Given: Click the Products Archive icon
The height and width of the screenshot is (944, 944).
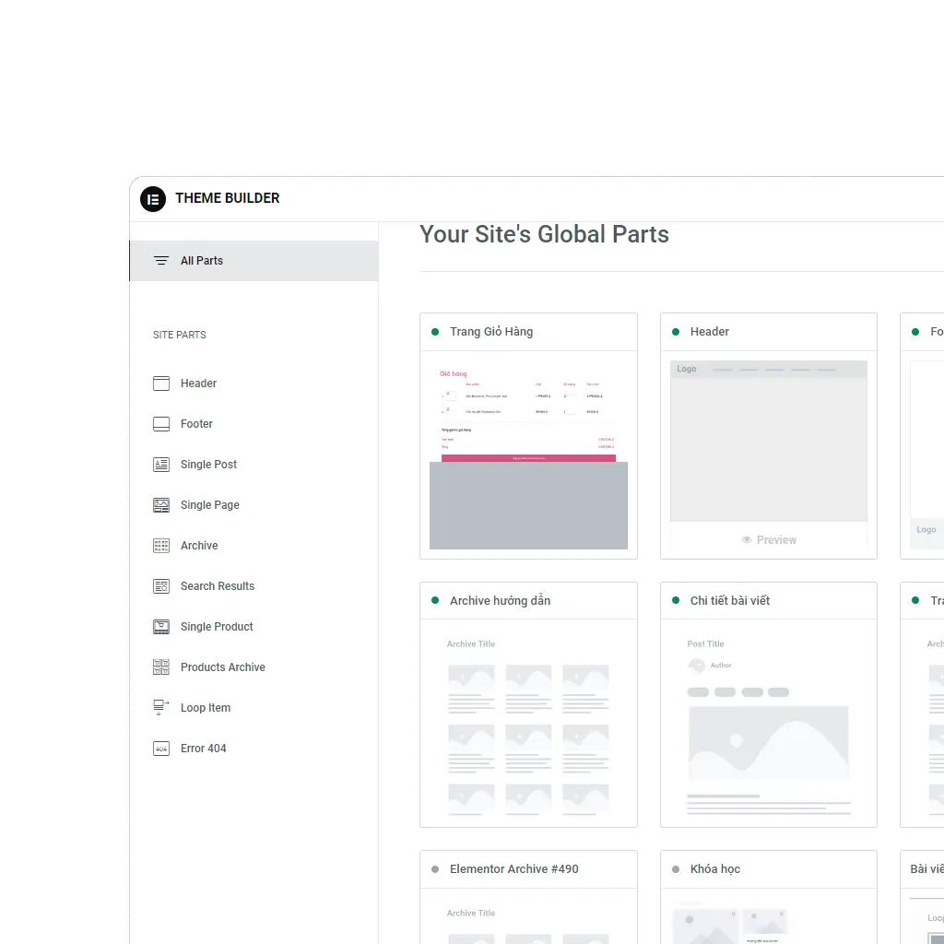Looking at the screenshot, I should pos(161,667).
